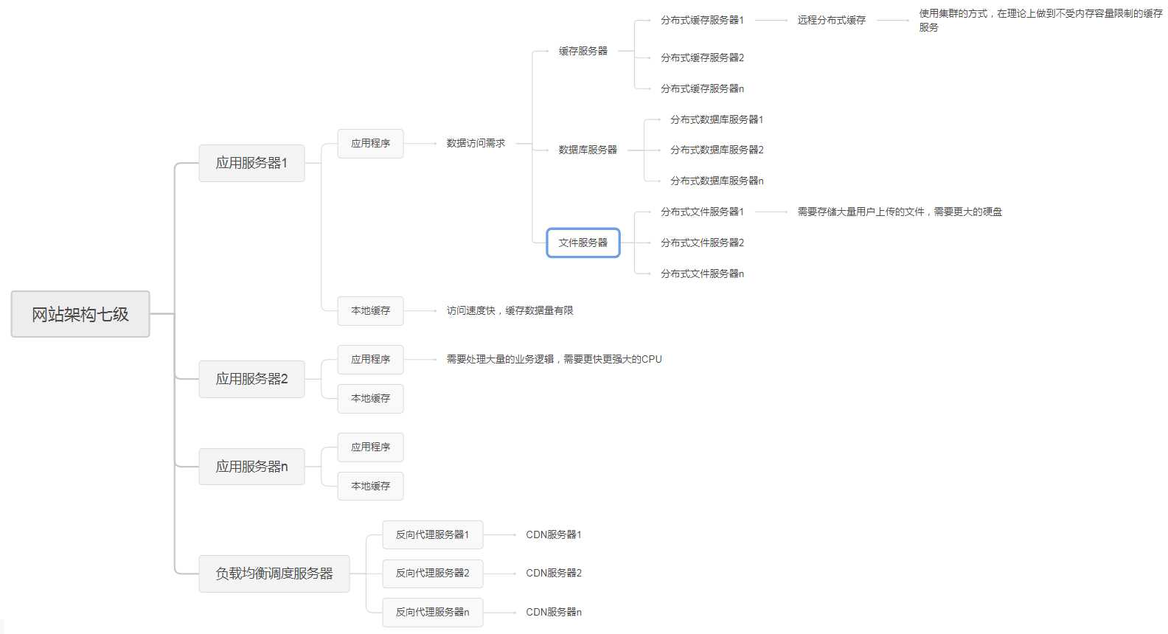
Task: Click the note starting 使用集群的方式
Action: (1040, 20)
